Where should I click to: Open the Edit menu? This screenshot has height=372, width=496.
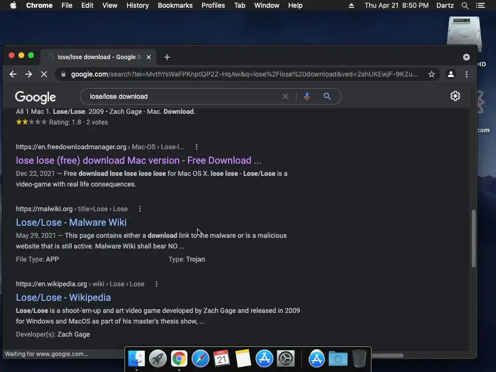point(87,5)
